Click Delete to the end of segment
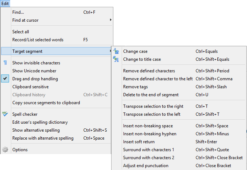 151,95
